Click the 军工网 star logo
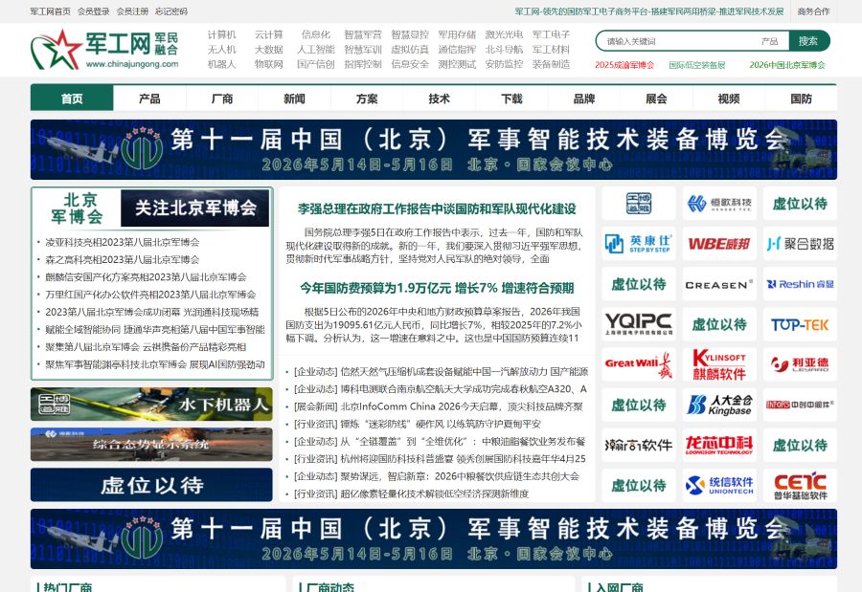862x592 pixels. click(60, 48)
